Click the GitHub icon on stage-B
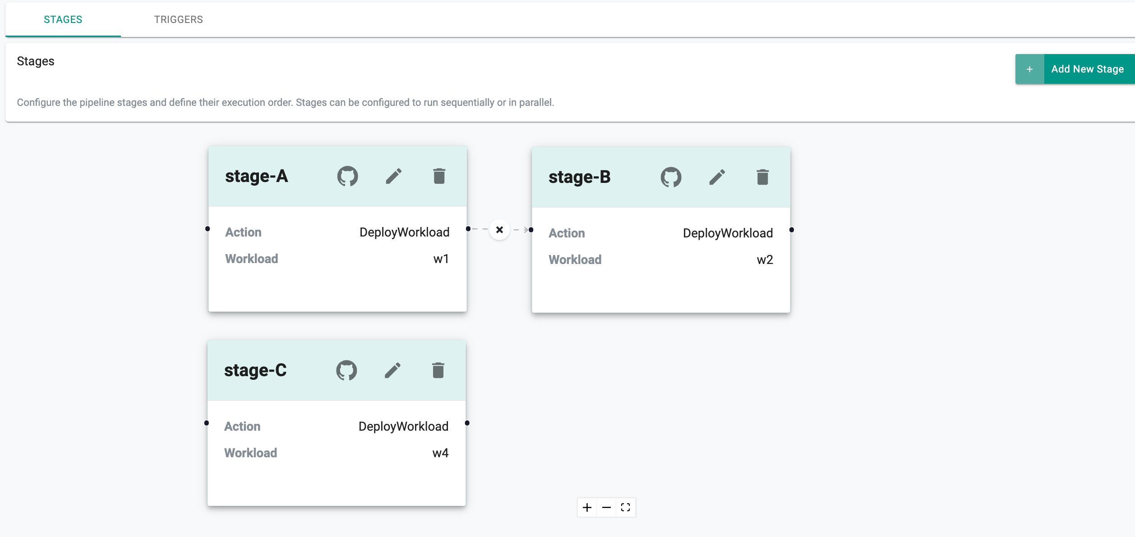Screen dimensions: 1135x537 coord(671,177)
